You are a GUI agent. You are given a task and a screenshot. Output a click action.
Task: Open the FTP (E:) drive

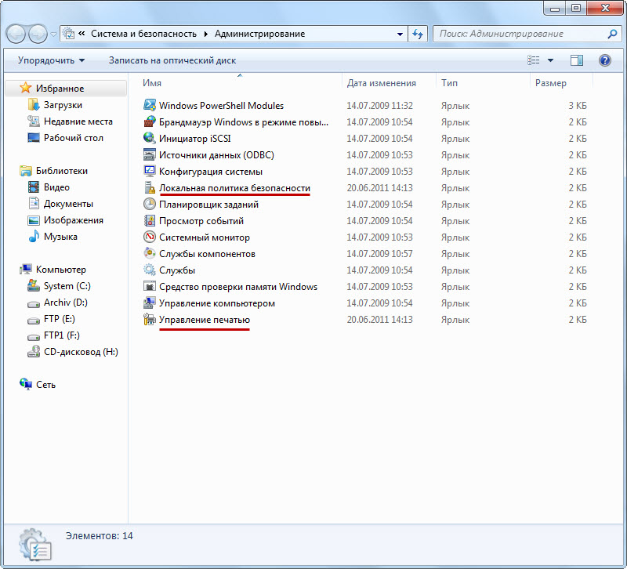(60, 319)
